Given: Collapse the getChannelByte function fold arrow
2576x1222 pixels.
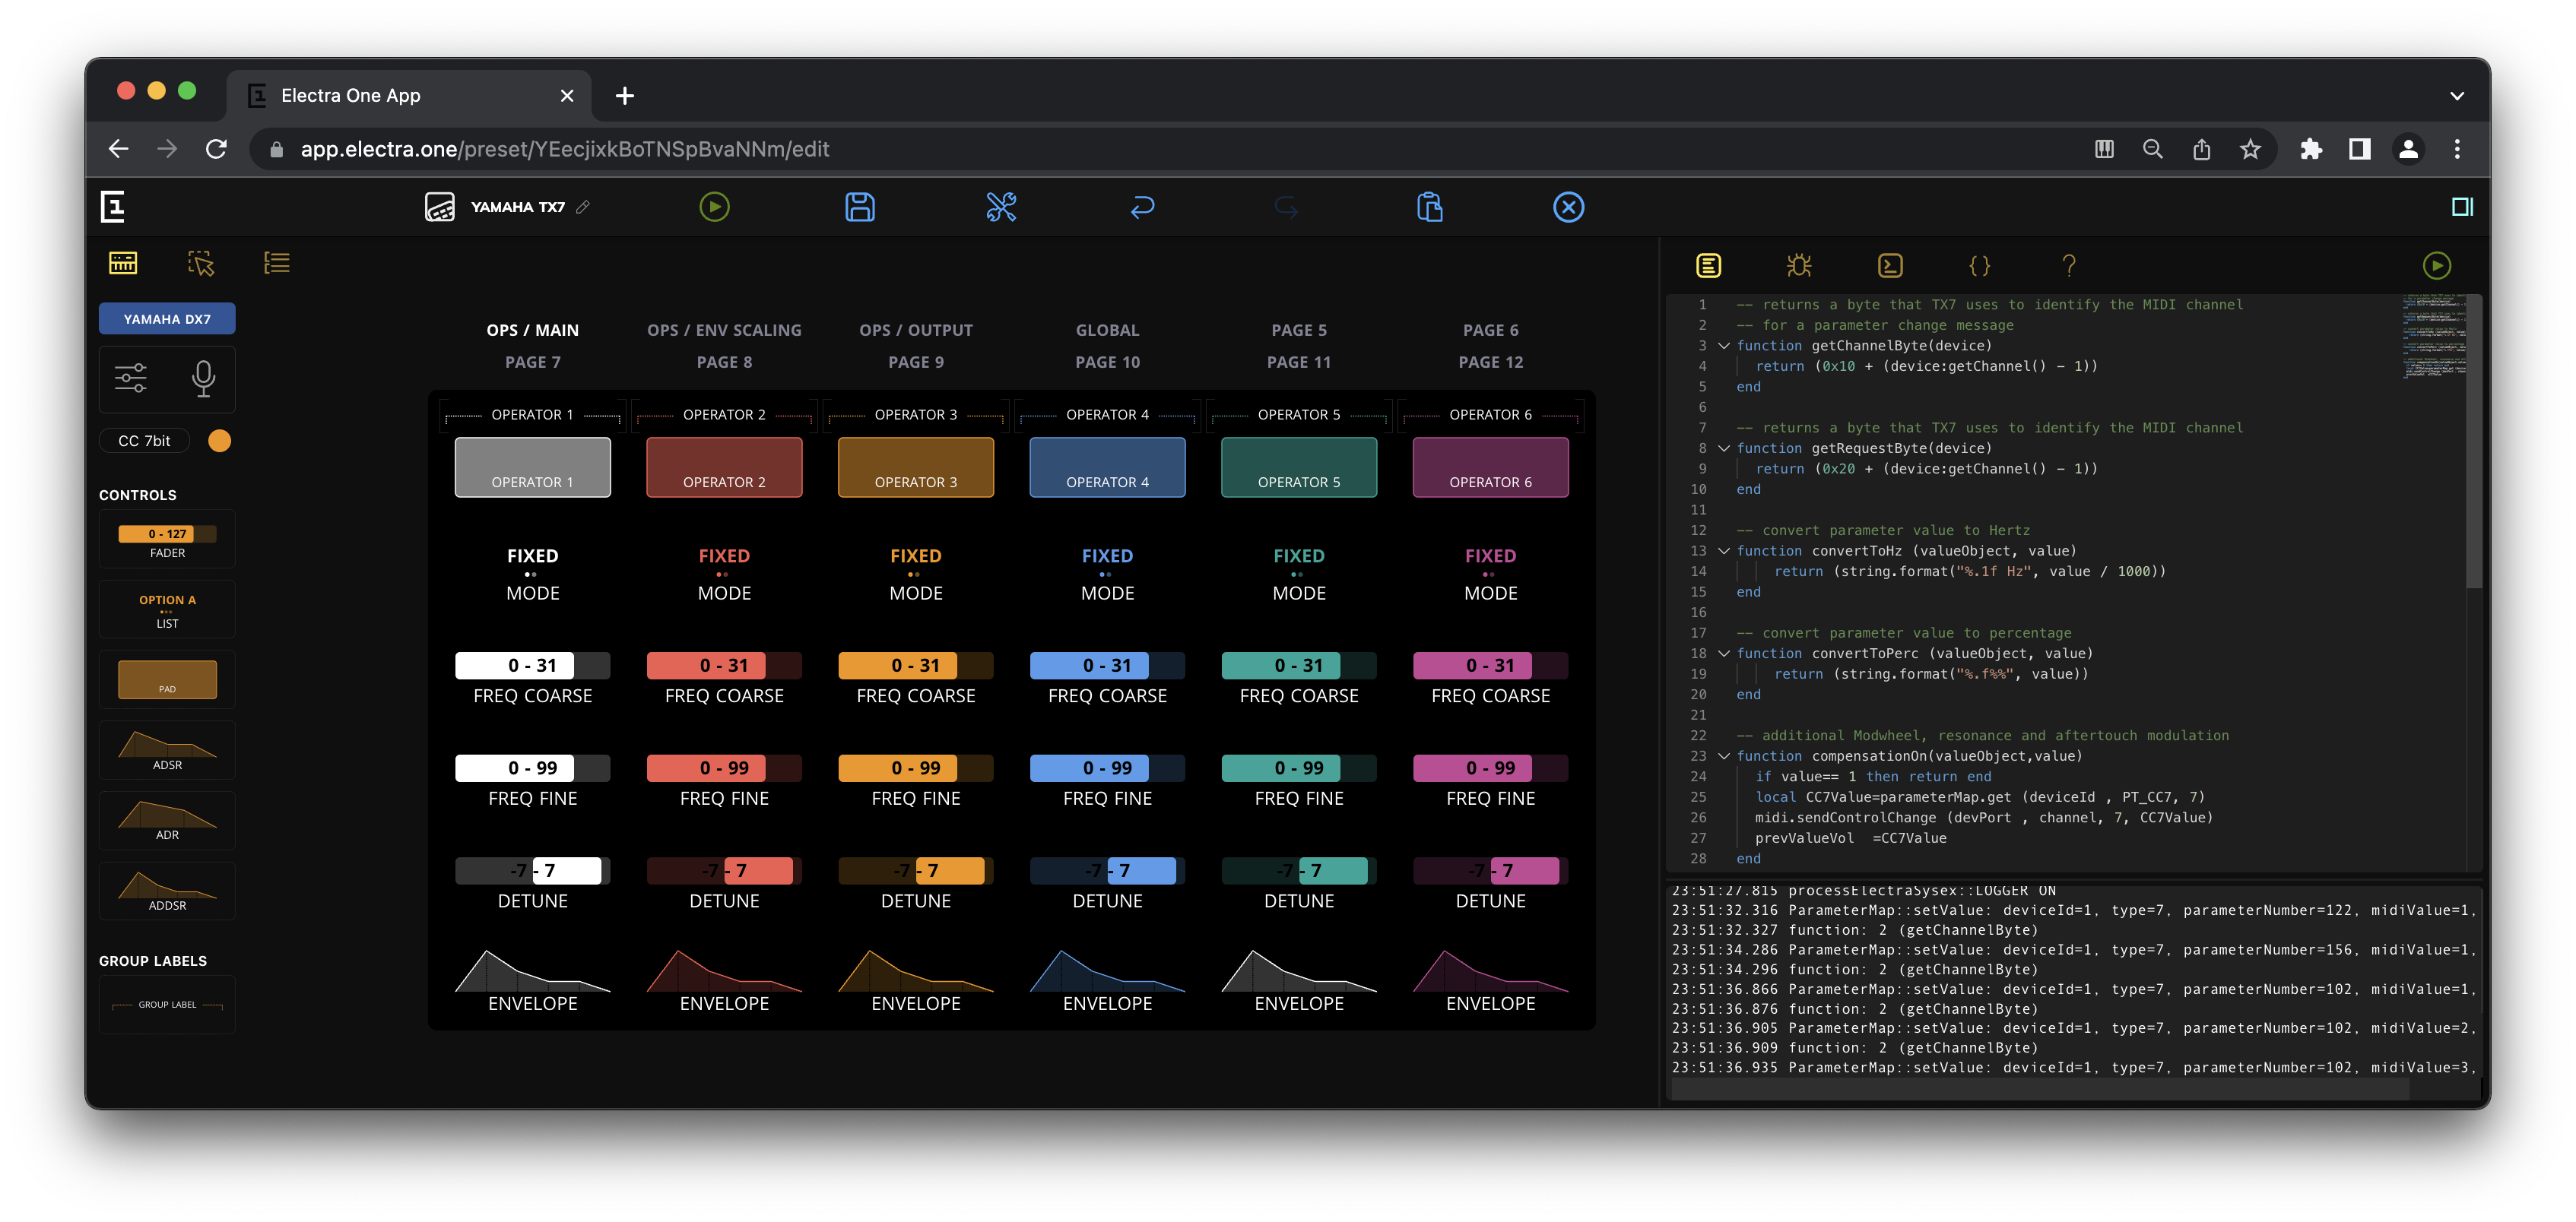Looking at the screenshot, I should click(x=1724, y=346).
